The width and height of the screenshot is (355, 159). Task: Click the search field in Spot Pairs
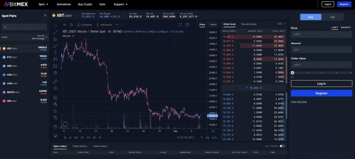pos(25,27)
